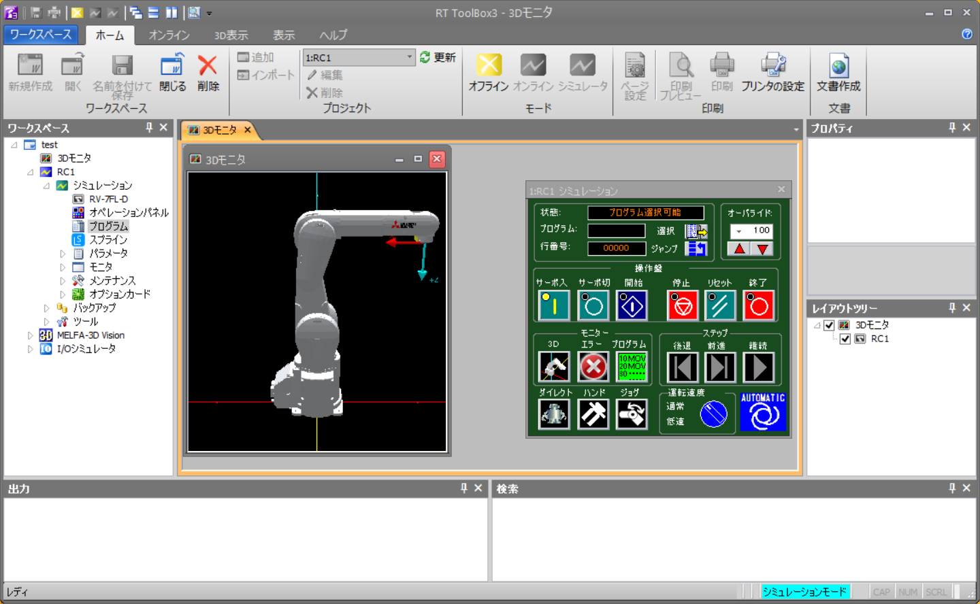
Task: Click the 文書作成 document creation icon
Action: [838, 73]
